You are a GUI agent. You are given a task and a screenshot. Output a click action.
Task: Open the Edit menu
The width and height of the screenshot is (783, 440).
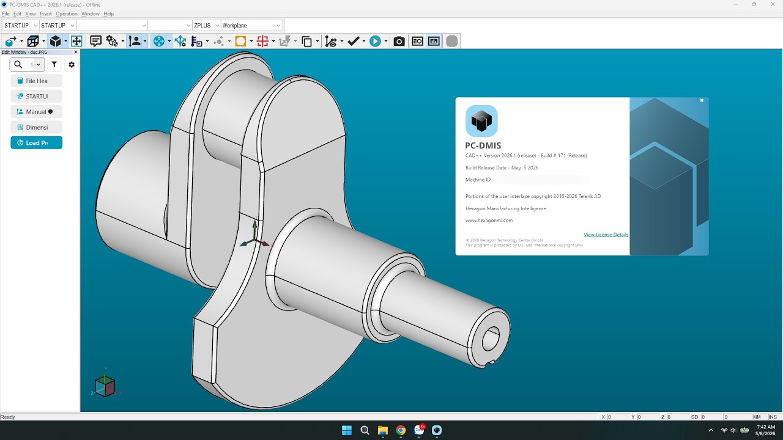(17, 13)
